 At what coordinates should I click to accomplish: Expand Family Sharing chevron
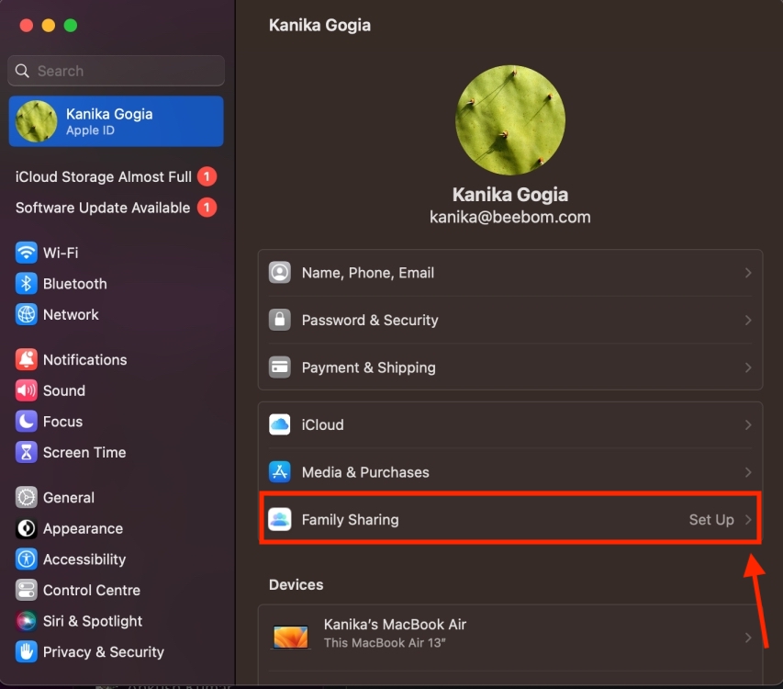point(748,520)
